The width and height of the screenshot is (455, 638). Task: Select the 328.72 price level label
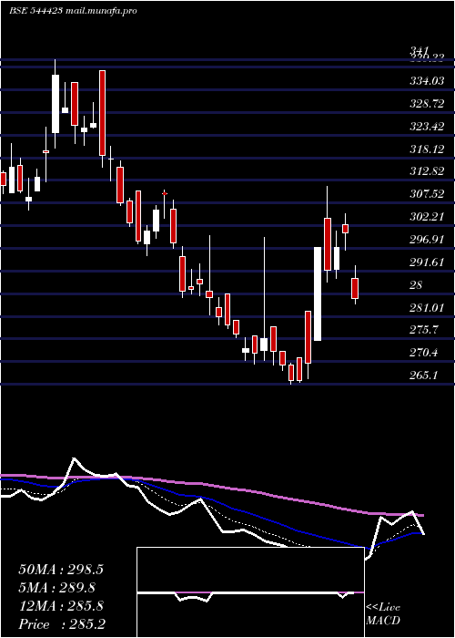pyautogui.click(x=427, y=104)
